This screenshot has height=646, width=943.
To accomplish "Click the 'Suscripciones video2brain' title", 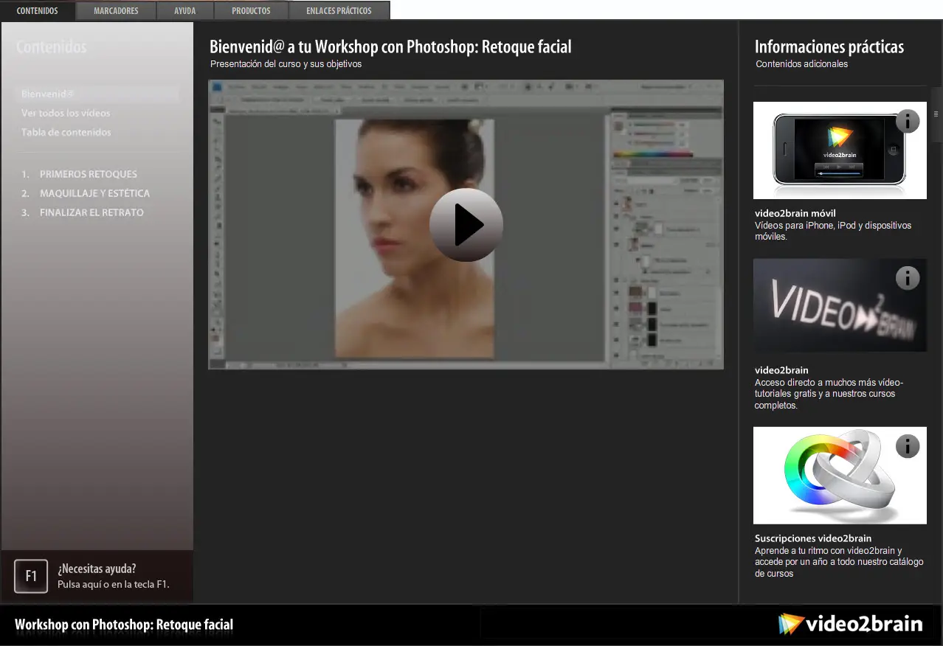I will [813, 538].
